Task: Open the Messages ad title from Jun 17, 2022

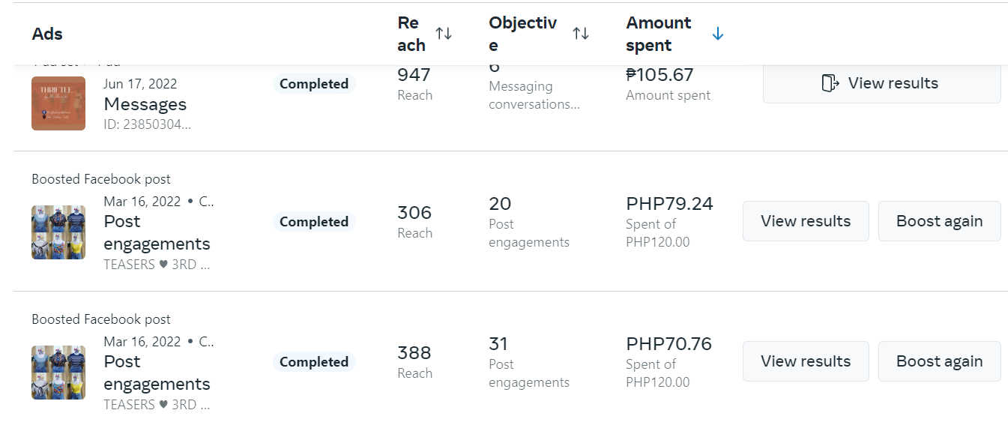Action: click(x=145, y=104)
